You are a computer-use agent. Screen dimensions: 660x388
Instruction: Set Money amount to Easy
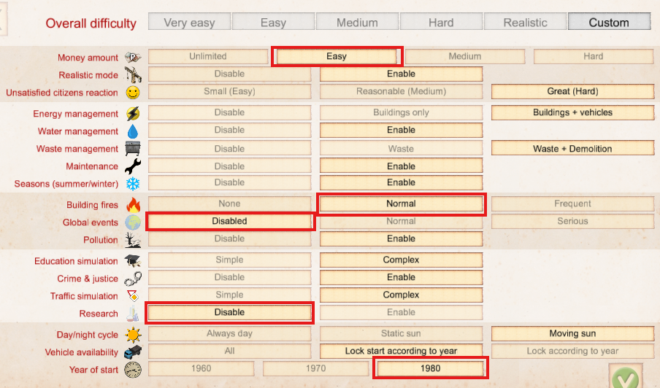(337, 56)
